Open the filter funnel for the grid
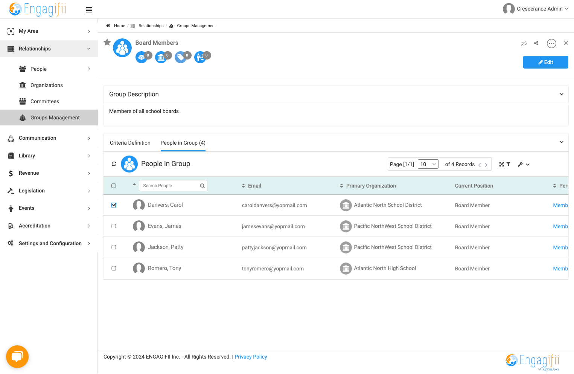Image resolution: width=574 pixels, height=374 pixels. 509,164
